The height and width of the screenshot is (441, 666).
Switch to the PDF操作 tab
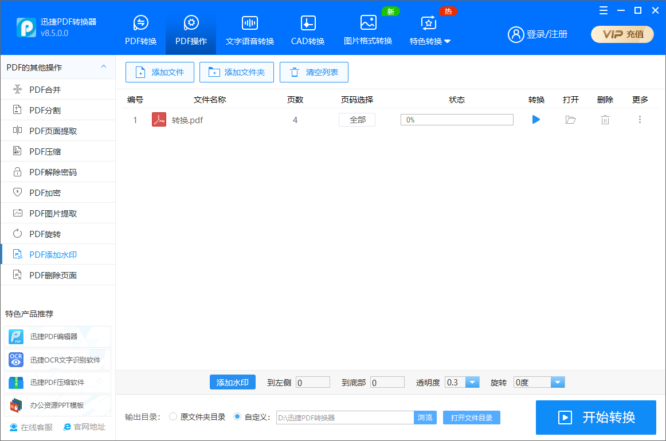pos(191,30)
